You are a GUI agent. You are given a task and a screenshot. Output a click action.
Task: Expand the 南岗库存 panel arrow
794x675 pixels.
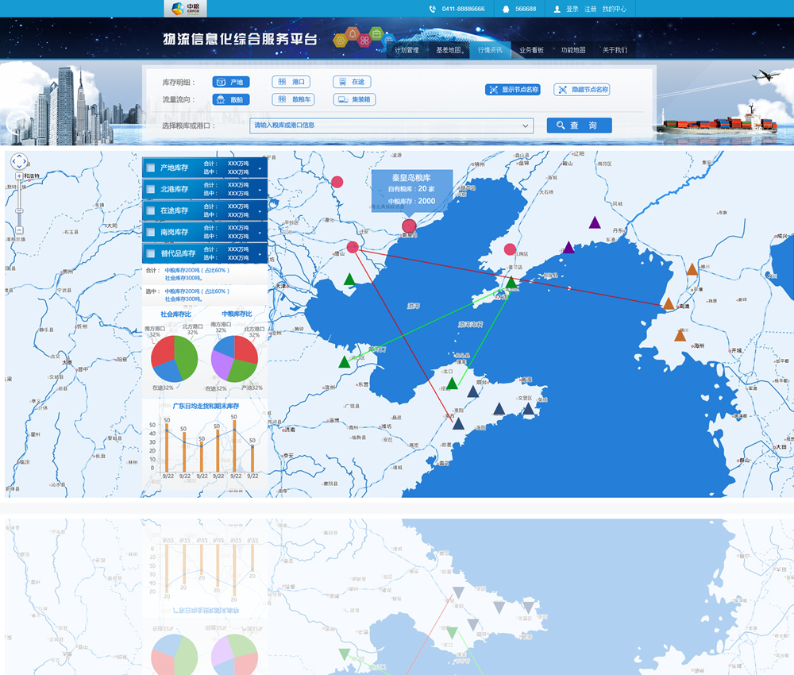pyautogui.click(x=260, y=233)
